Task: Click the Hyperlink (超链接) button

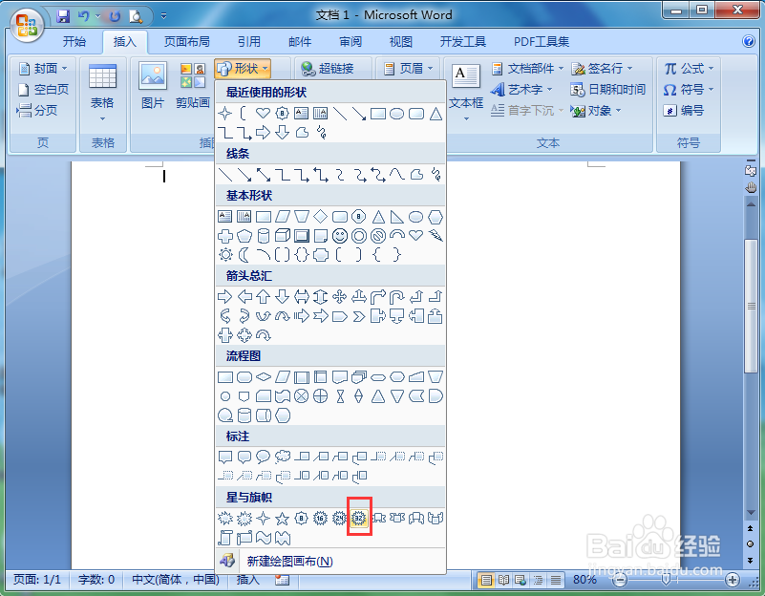Action: [x=328, y=69]
